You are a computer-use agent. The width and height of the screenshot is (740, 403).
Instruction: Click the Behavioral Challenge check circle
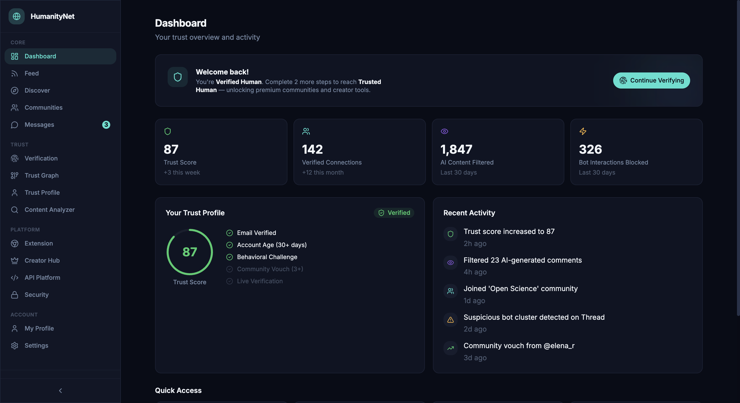[x=230, y=257]
